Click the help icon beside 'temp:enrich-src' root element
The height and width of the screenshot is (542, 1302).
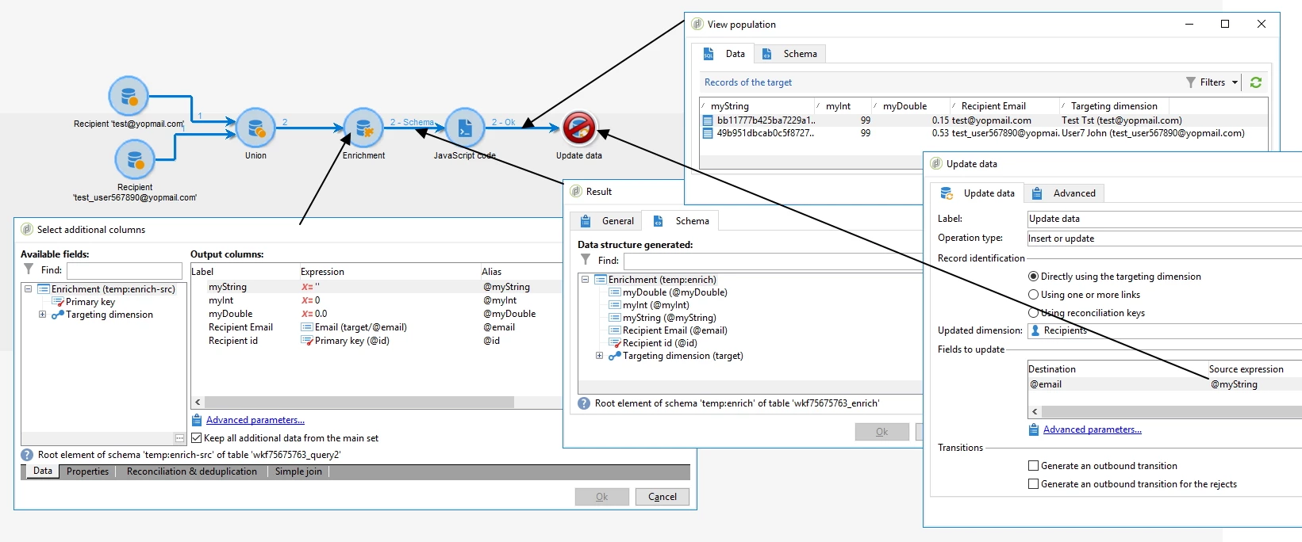(x=26, y=455)
